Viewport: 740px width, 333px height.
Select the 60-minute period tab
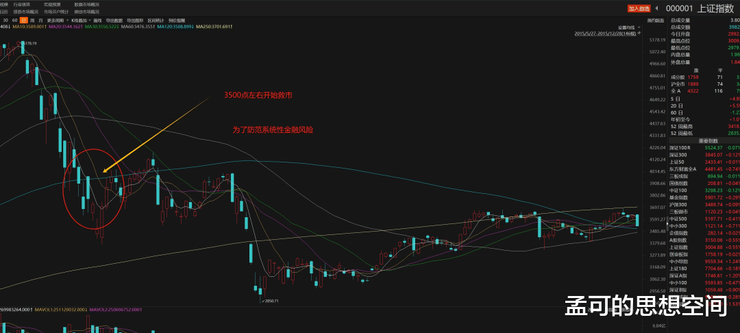14,21
